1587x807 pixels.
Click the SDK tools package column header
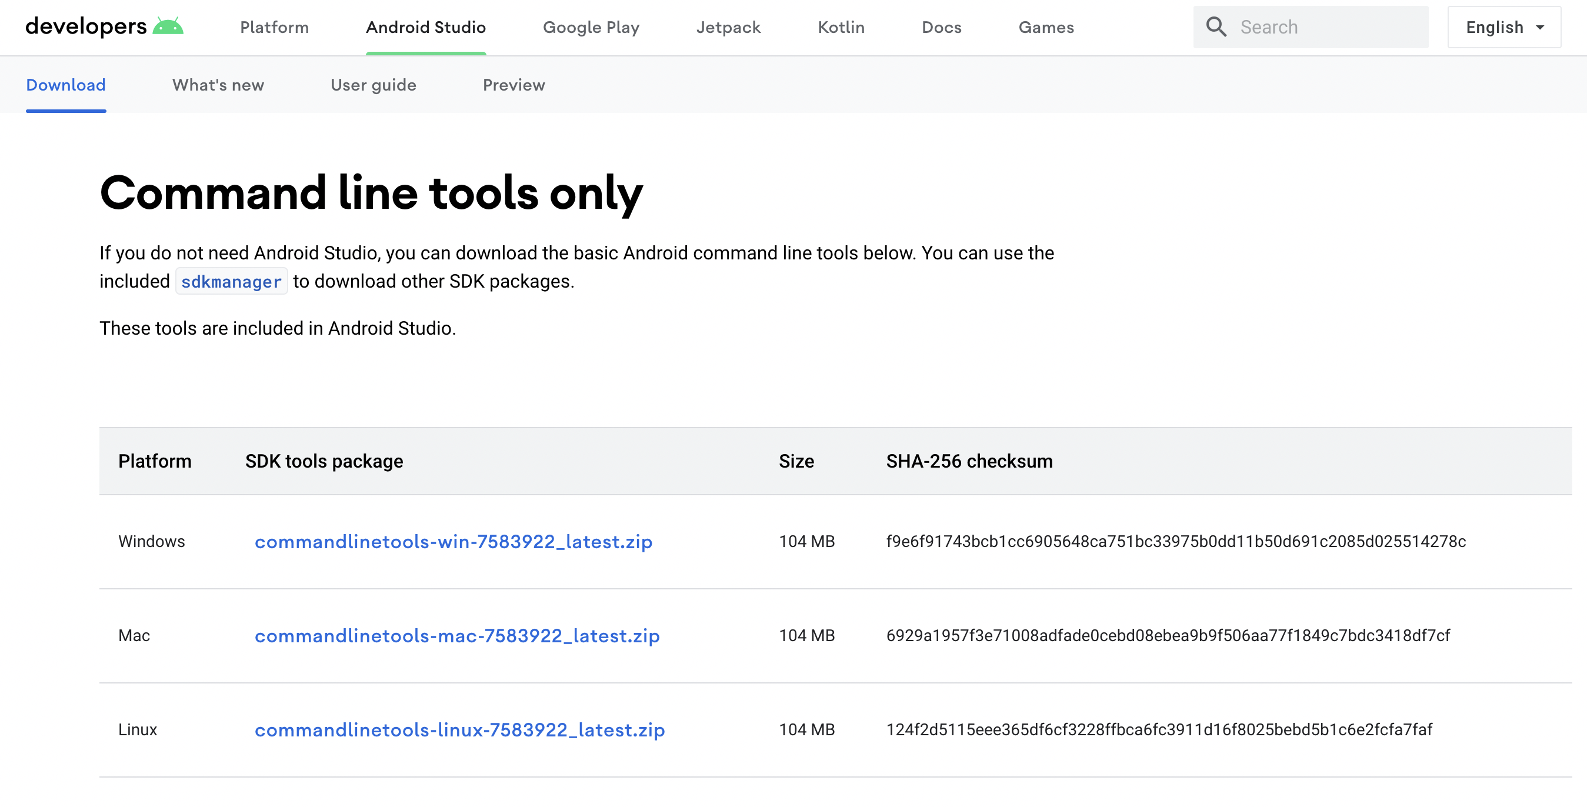pyautogui.click(x=324, y=461)
